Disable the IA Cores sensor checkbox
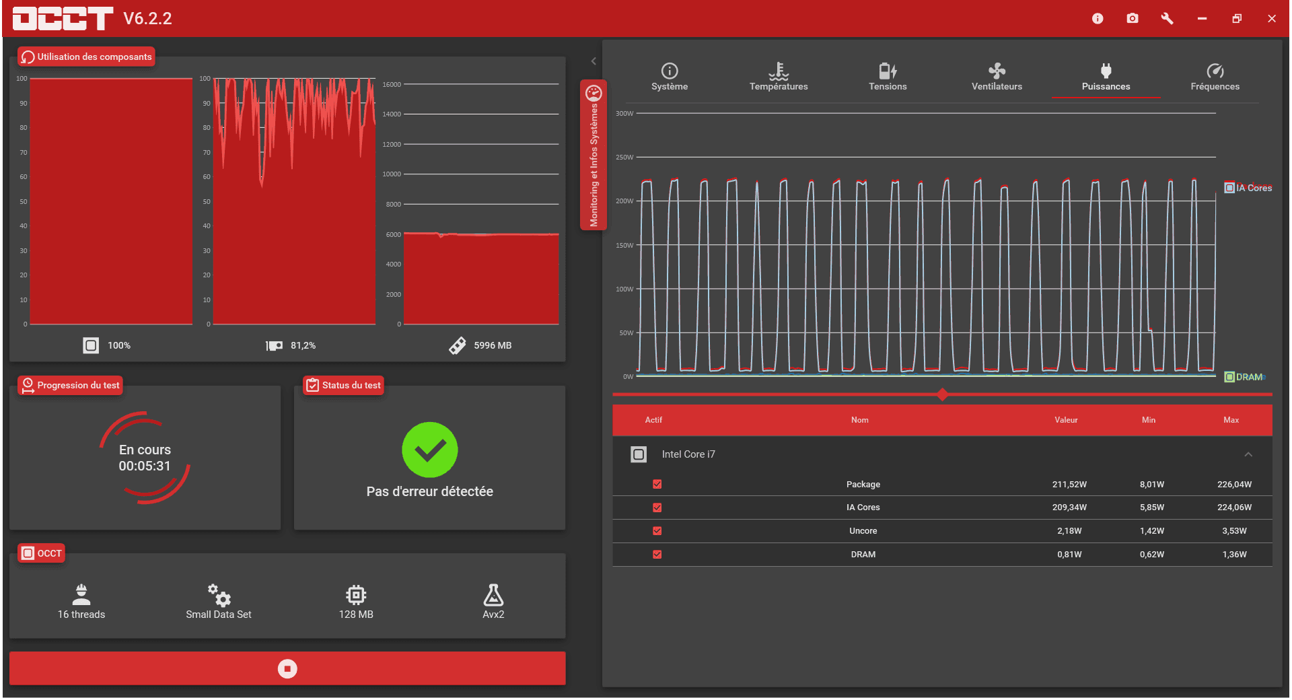 657,508
